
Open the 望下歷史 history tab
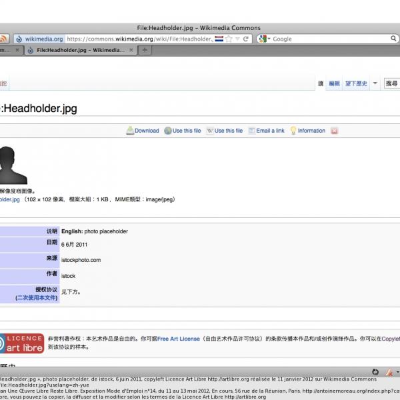click(356, 83)
